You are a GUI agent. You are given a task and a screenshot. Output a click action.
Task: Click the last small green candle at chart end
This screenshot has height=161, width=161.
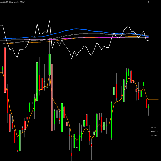point(148,107)
